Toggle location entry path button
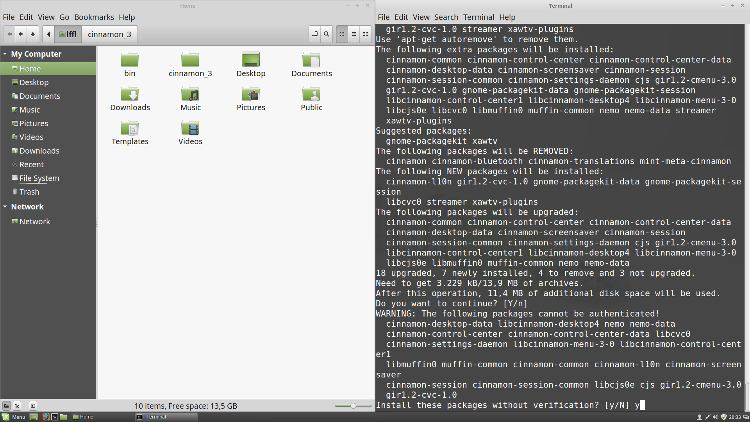This screenshot has width=750, height=422. tap(315, 34)
